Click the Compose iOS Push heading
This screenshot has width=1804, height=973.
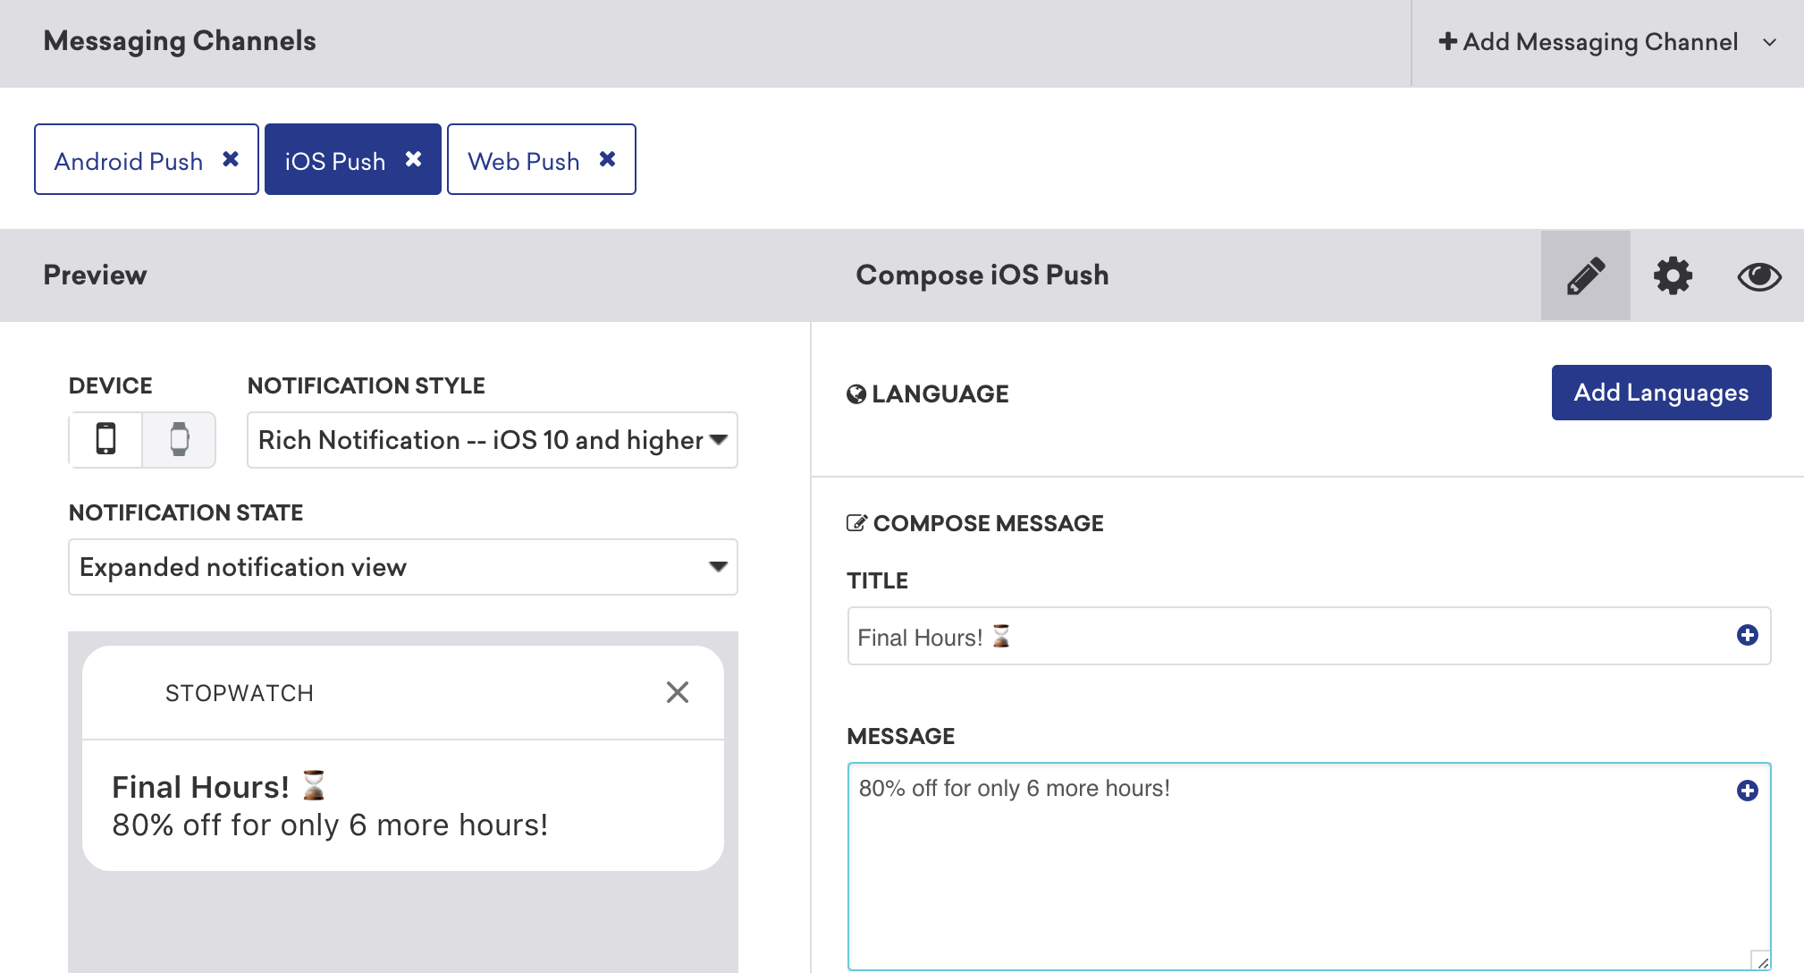coord(982,275)
